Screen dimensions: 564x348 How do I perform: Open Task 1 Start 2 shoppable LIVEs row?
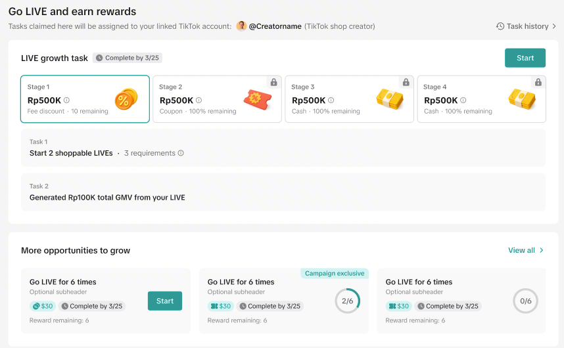pyautogui.click(x=283, y=148)
